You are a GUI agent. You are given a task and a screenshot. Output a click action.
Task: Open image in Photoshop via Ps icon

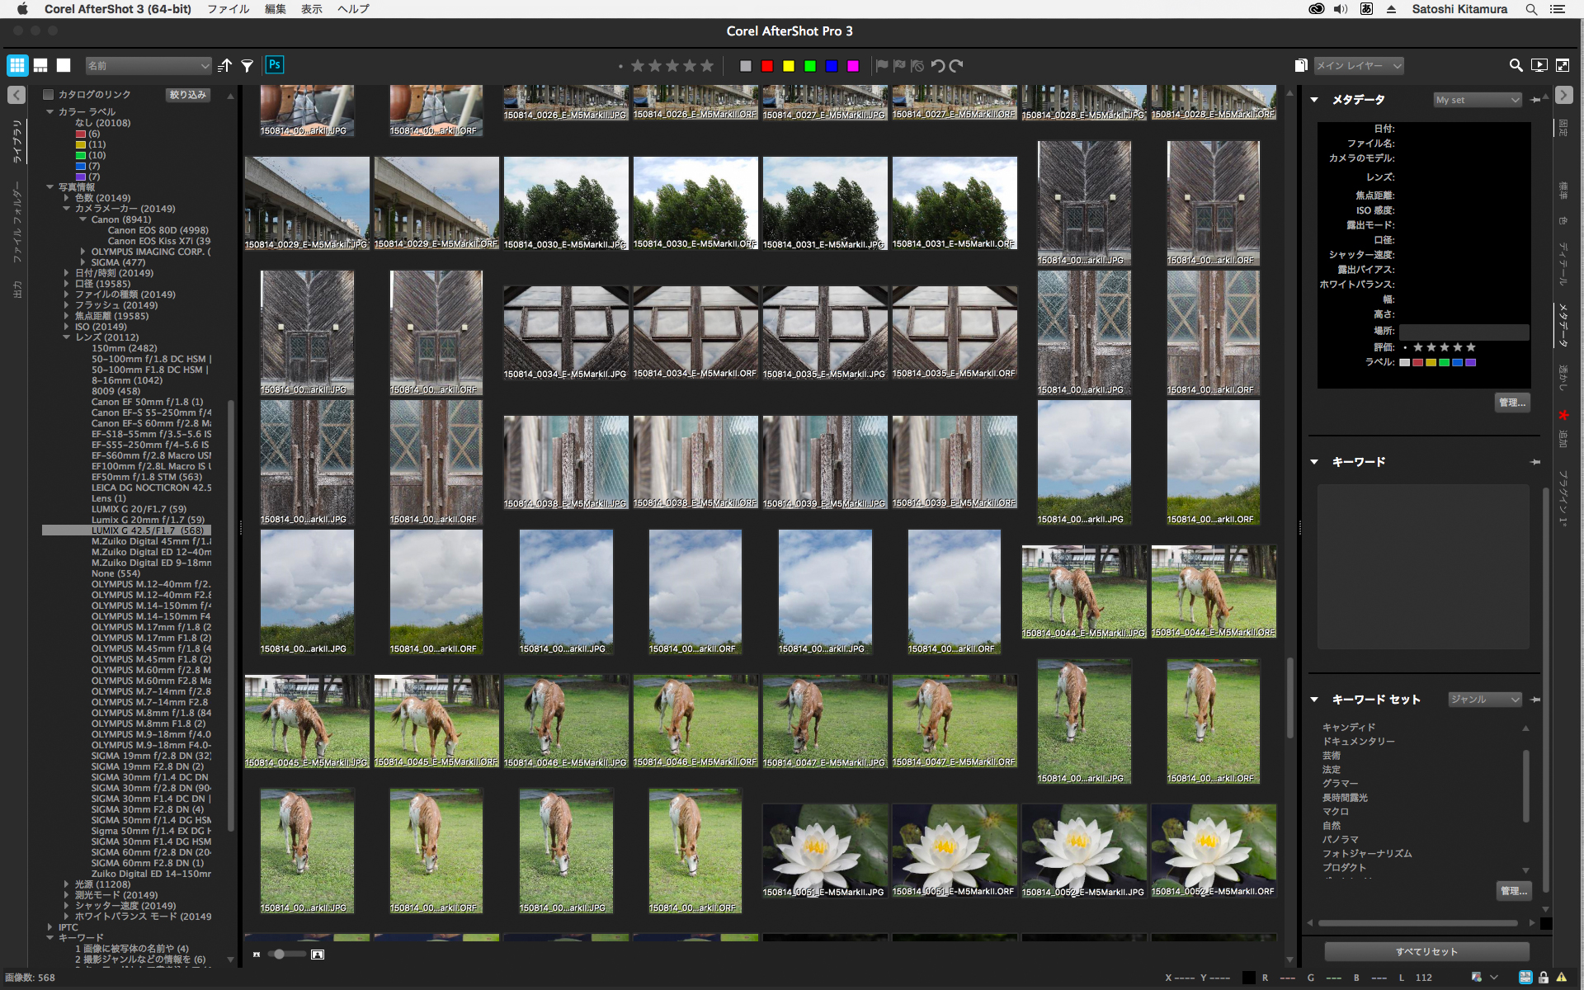[x=275, y=64]
